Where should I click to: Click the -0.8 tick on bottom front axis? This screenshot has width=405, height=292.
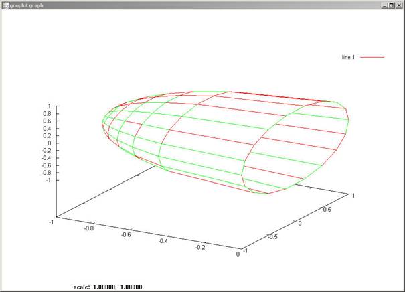tap(88, 228)
